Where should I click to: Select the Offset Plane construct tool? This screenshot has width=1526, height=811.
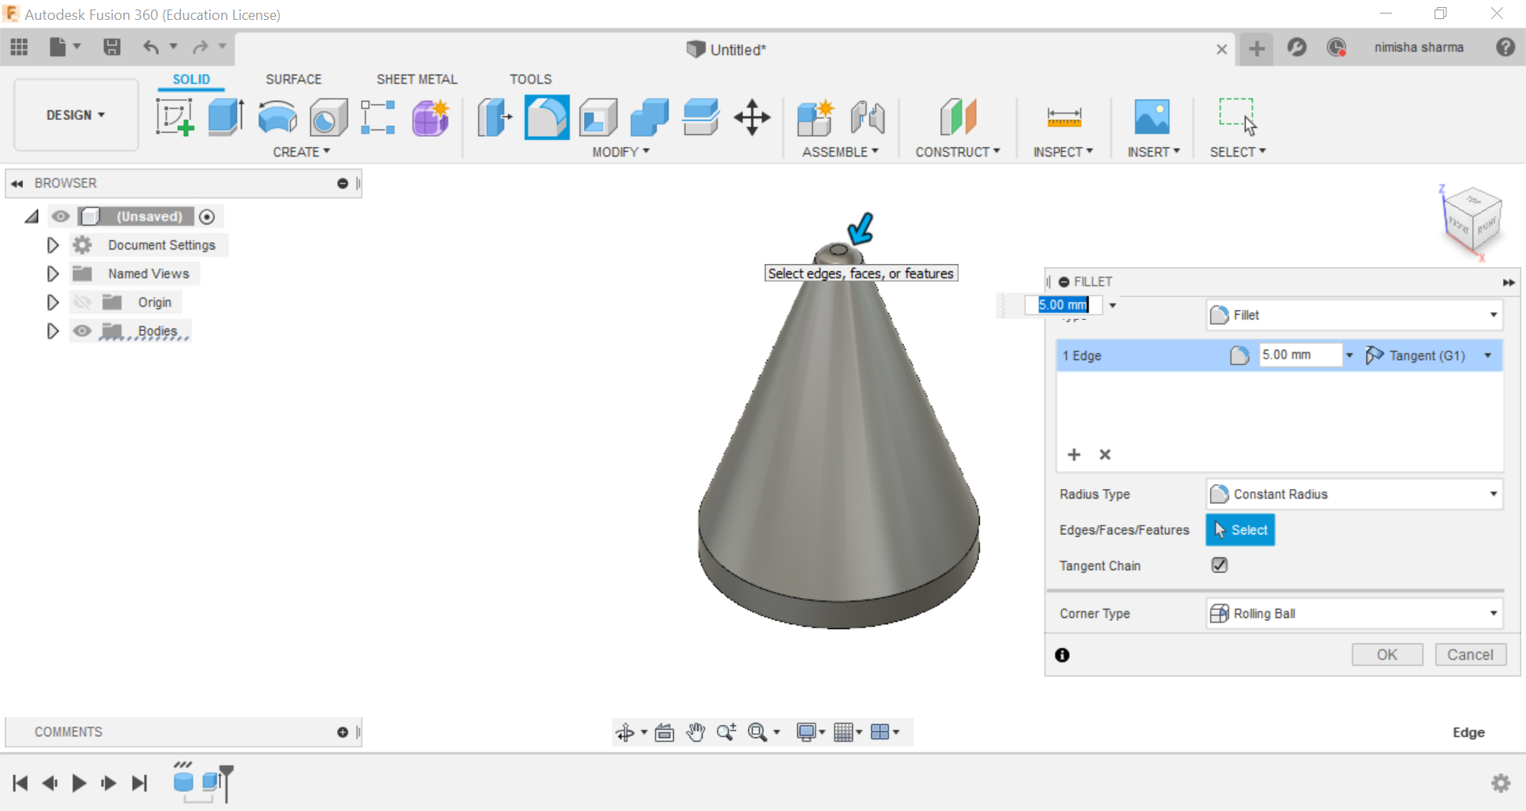pyautogui.click(x=958, y=117)
